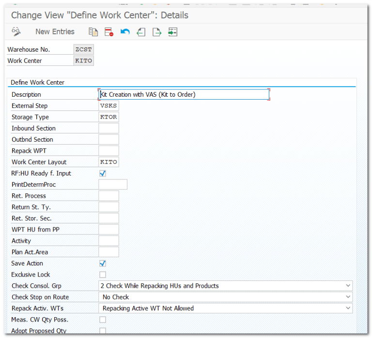
Task: Click the Warehouse No. value ZCST
Action: point(83,49)
